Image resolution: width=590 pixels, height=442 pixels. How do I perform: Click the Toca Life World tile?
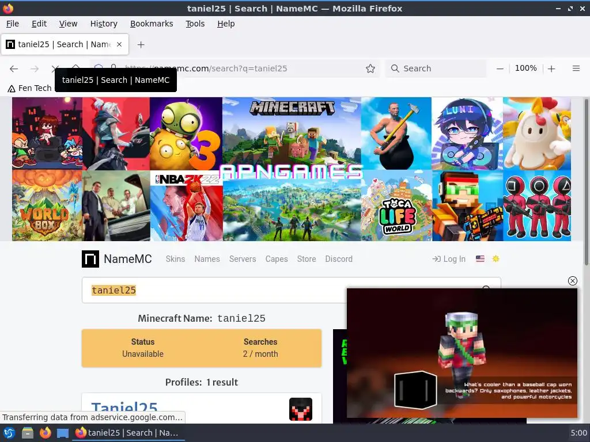tap(396, 205)
